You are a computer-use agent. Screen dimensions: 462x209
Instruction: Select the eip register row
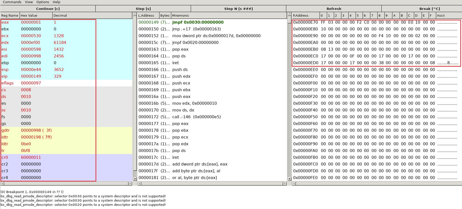pyautogui.click(x=66, y=76)
